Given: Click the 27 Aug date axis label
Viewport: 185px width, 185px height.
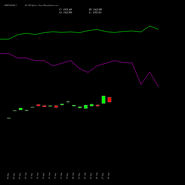Looking at the screenshot, I should (102, 176).
